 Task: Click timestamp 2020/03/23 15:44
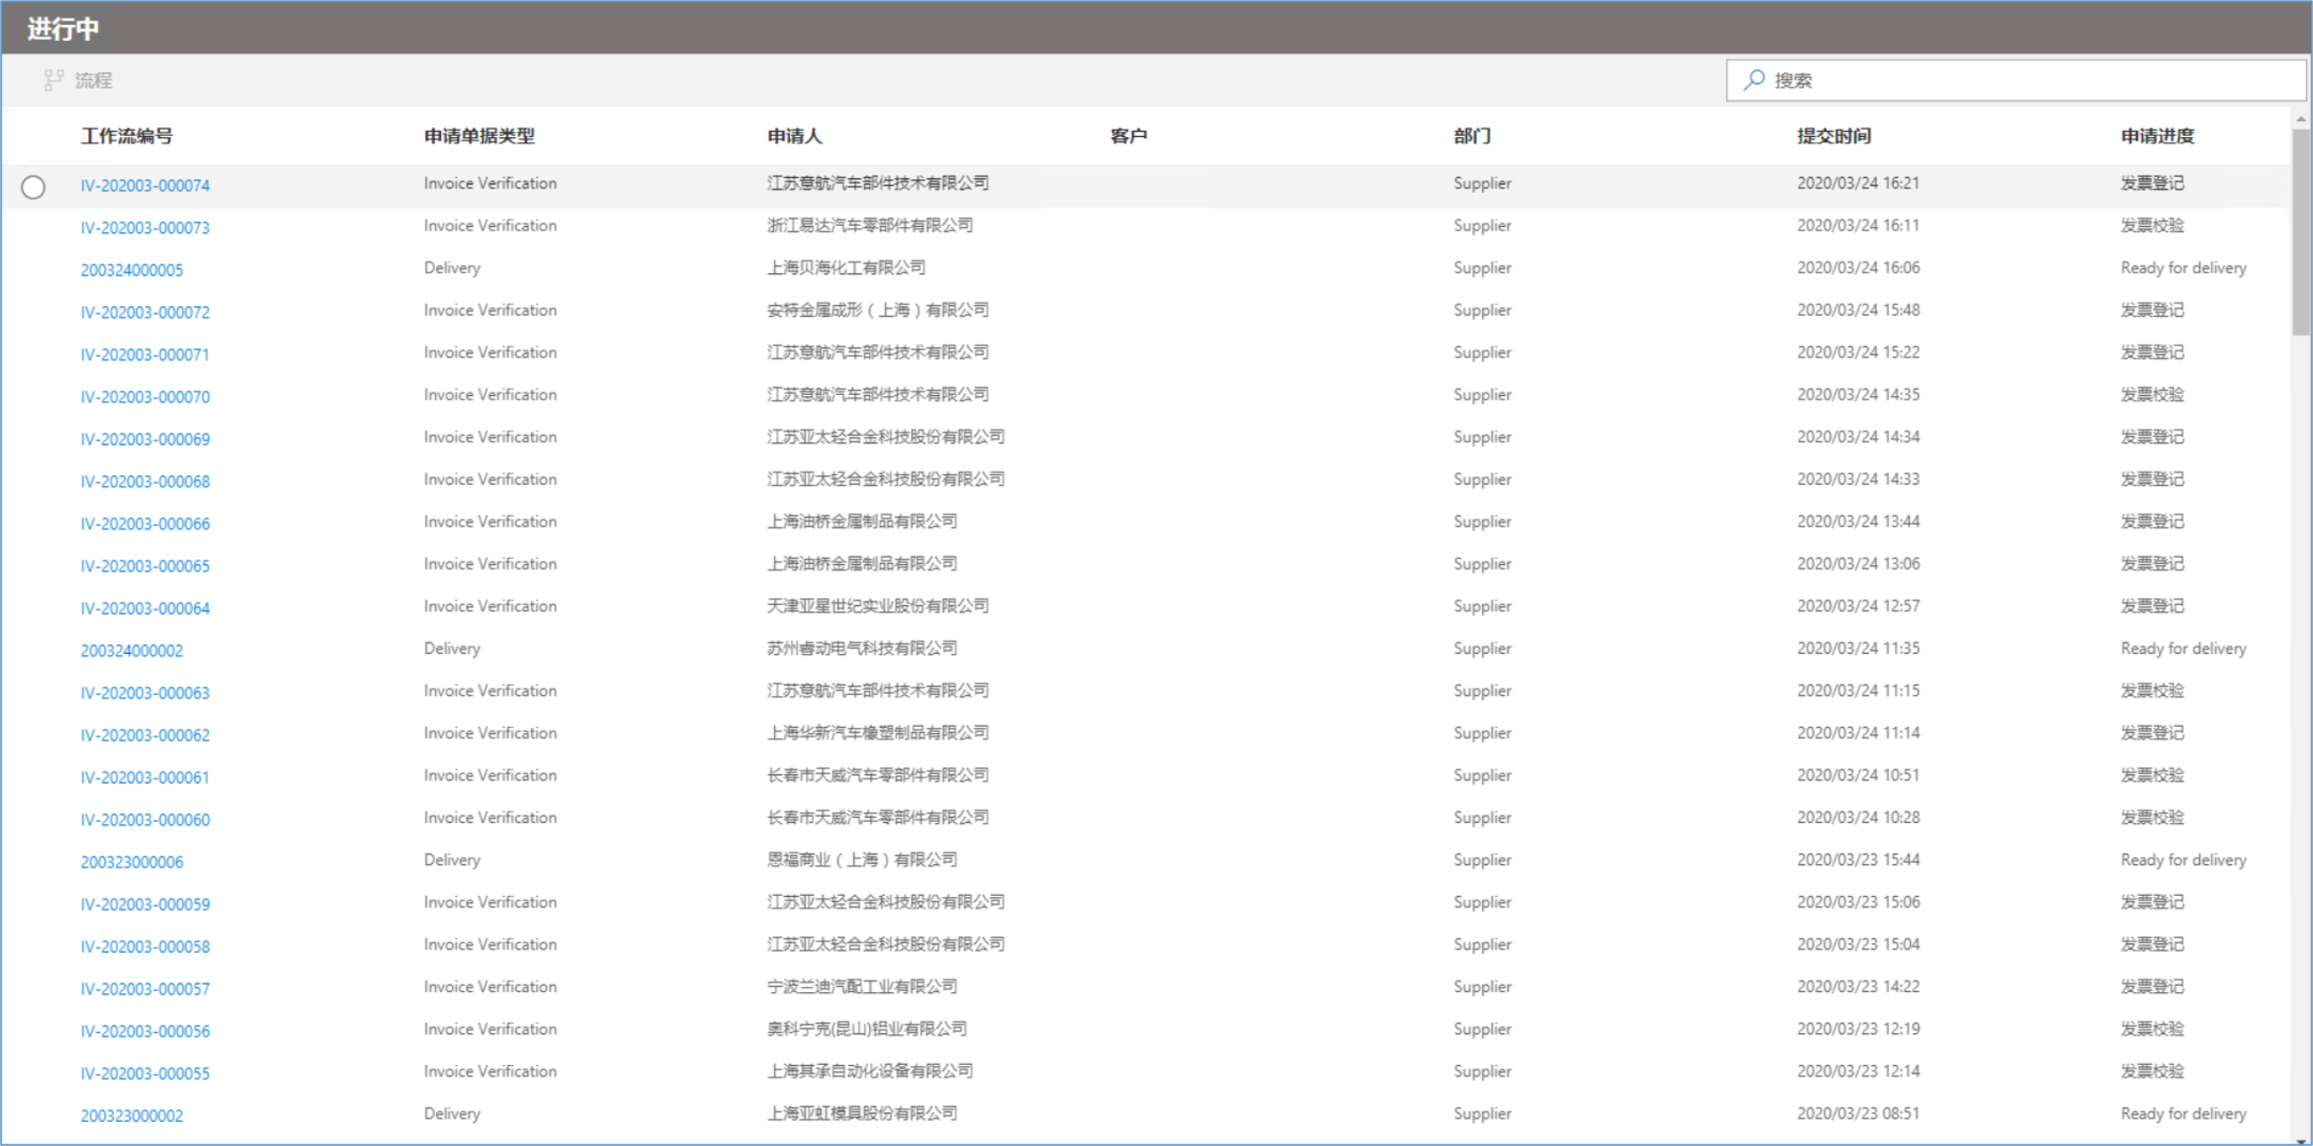[1858, 859]
